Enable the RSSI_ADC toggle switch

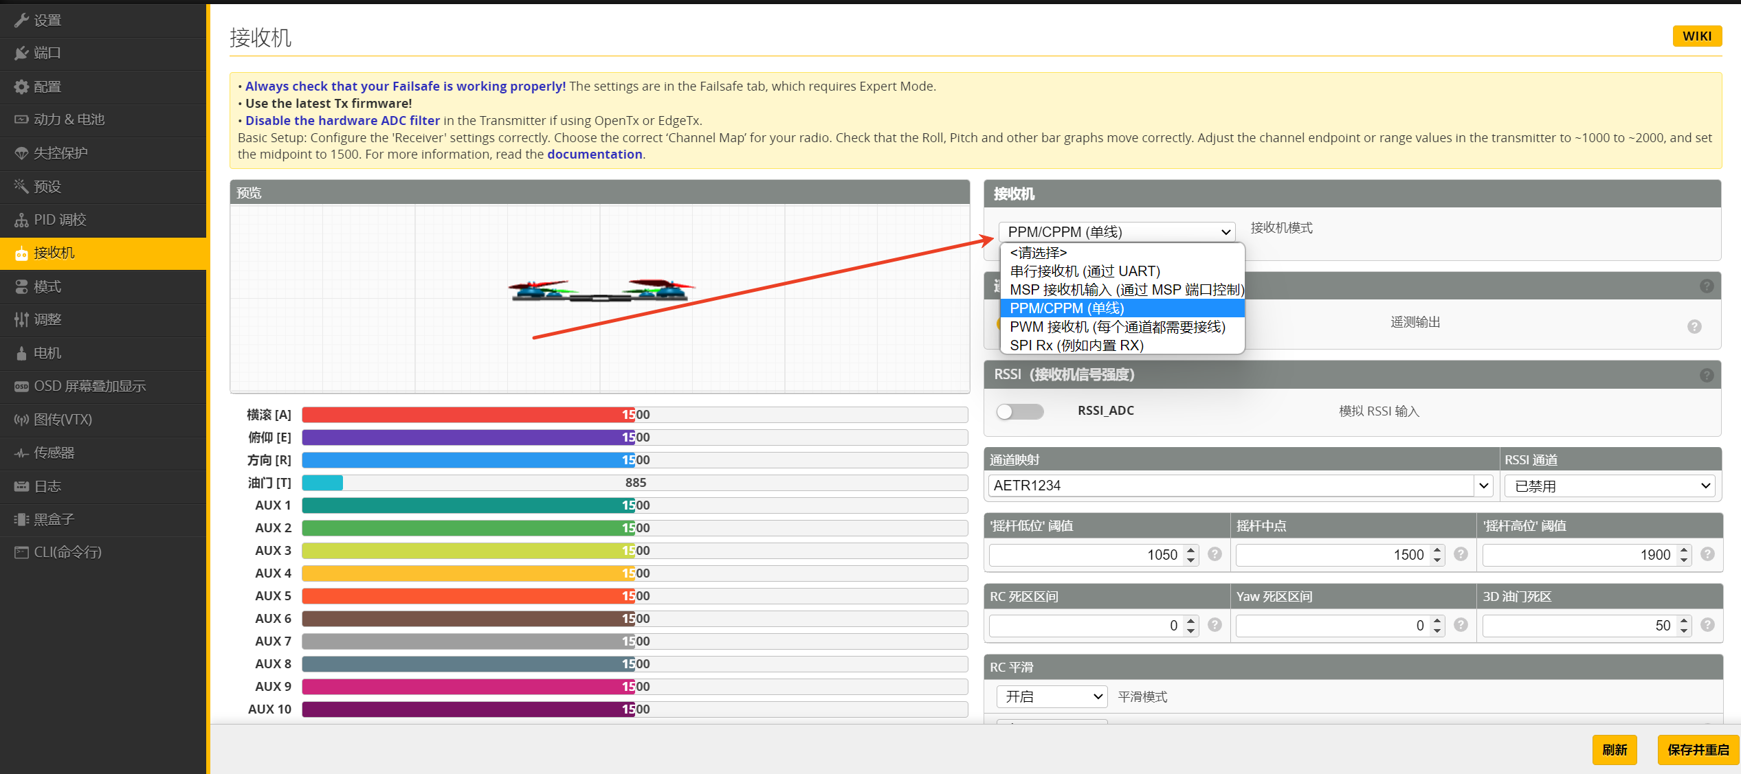[1020, 411]
